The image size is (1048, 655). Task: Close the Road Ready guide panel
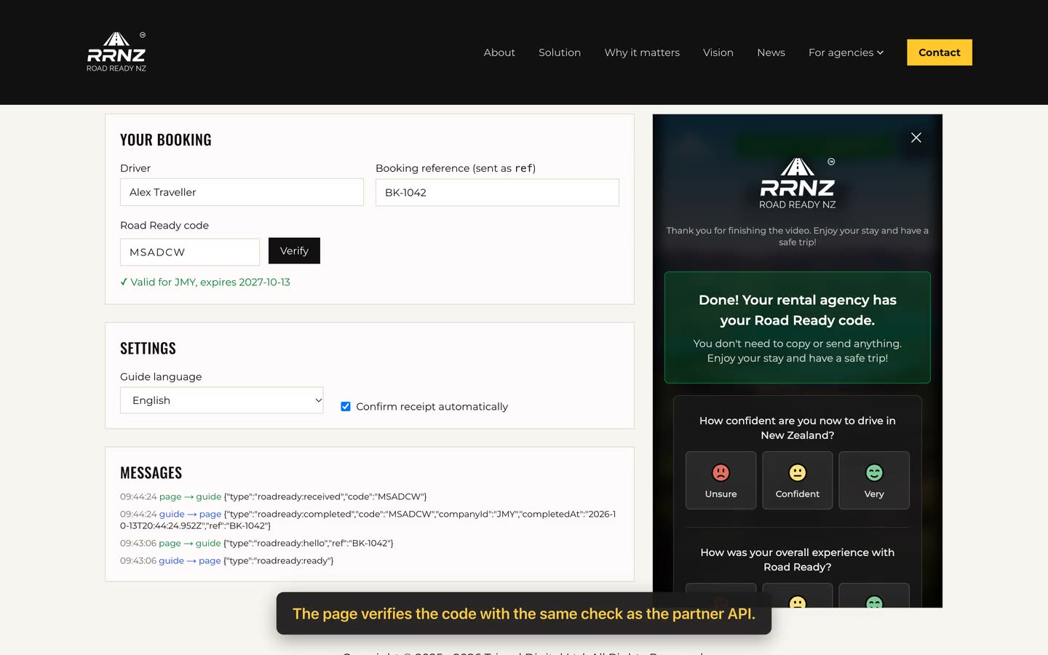[x=916, y=138]
